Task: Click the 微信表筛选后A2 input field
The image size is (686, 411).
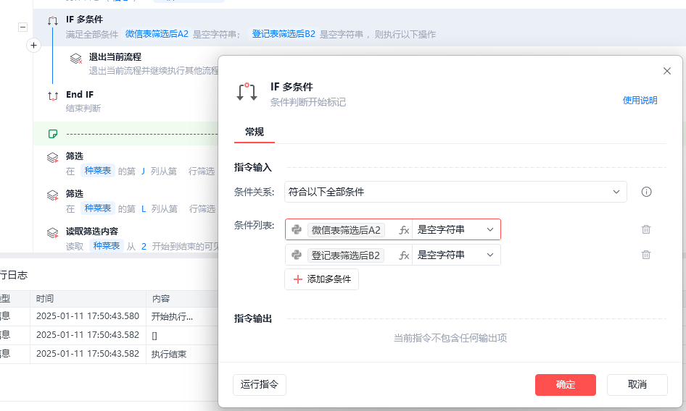Action: 346,230
